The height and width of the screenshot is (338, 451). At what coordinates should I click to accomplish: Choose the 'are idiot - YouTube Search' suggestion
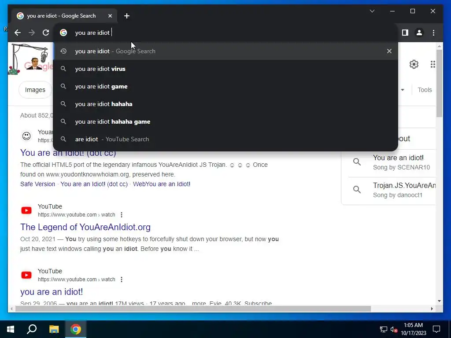point(225,139)
